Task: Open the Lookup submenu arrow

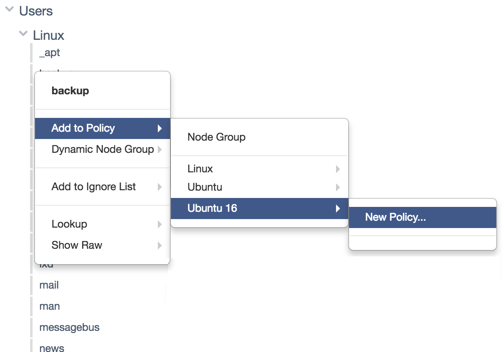Action: tap(160, 224)
